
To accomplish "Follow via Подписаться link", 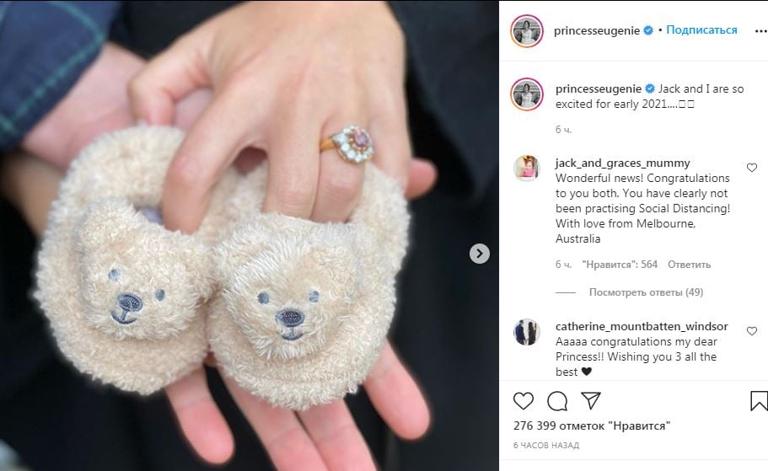I will coord(701,29).
